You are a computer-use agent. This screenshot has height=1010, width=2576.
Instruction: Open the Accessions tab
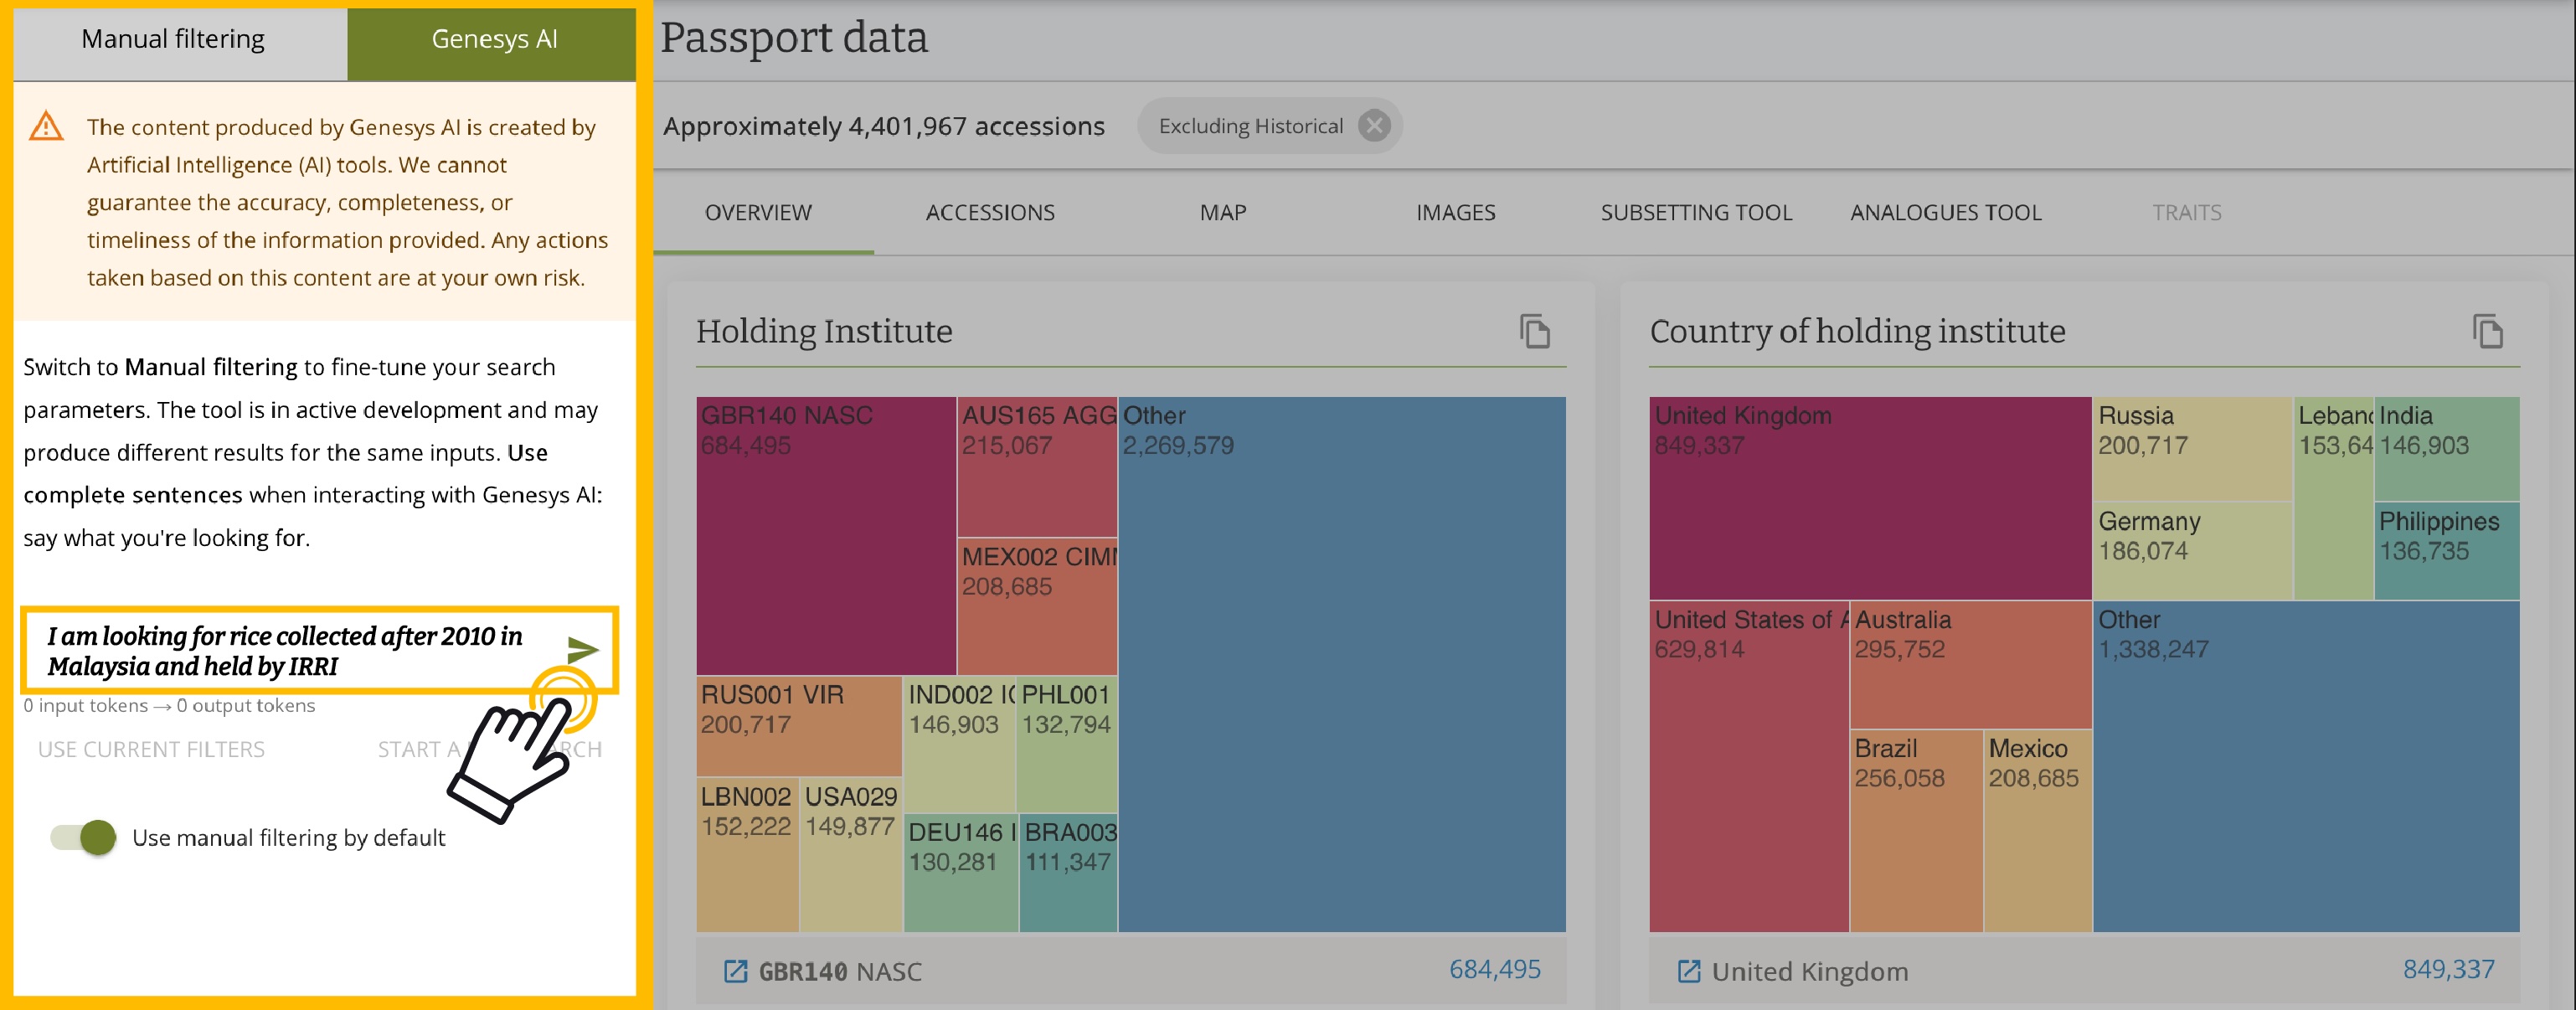pos(990,213)
